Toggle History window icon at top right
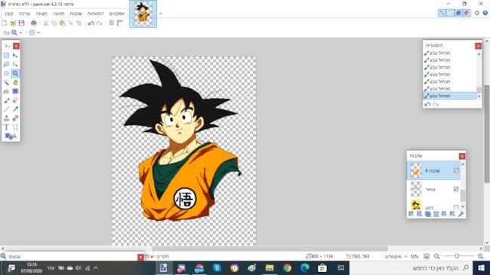 click(450, 13)
